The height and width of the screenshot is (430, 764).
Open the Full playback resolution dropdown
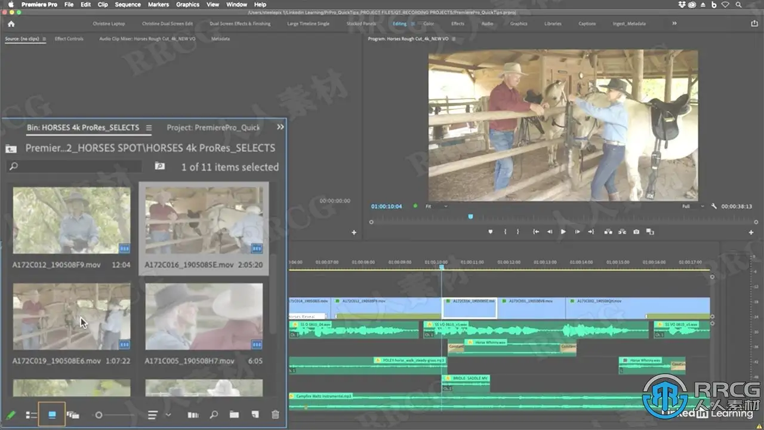click(692, 206)
